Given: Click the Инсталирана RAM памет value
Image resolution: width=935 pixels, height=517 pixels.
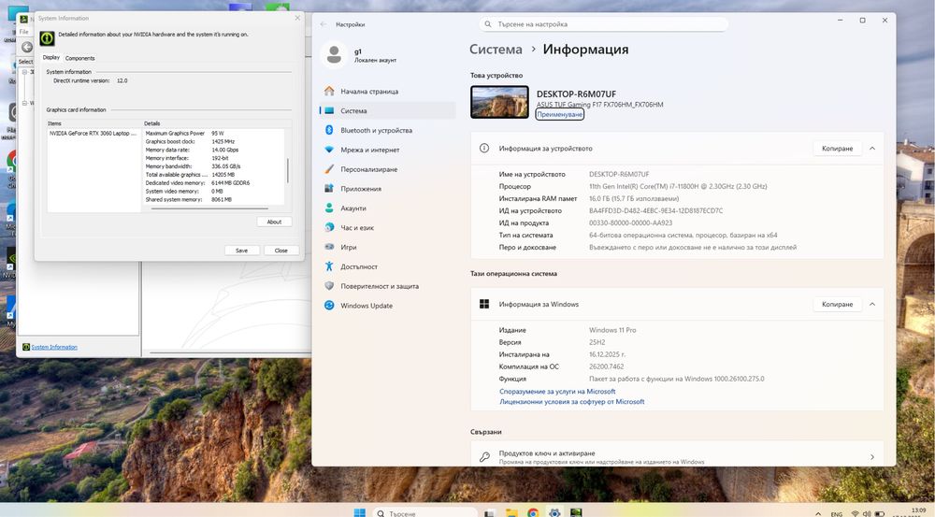Looking at the screenshot, I should click(634, 198).
